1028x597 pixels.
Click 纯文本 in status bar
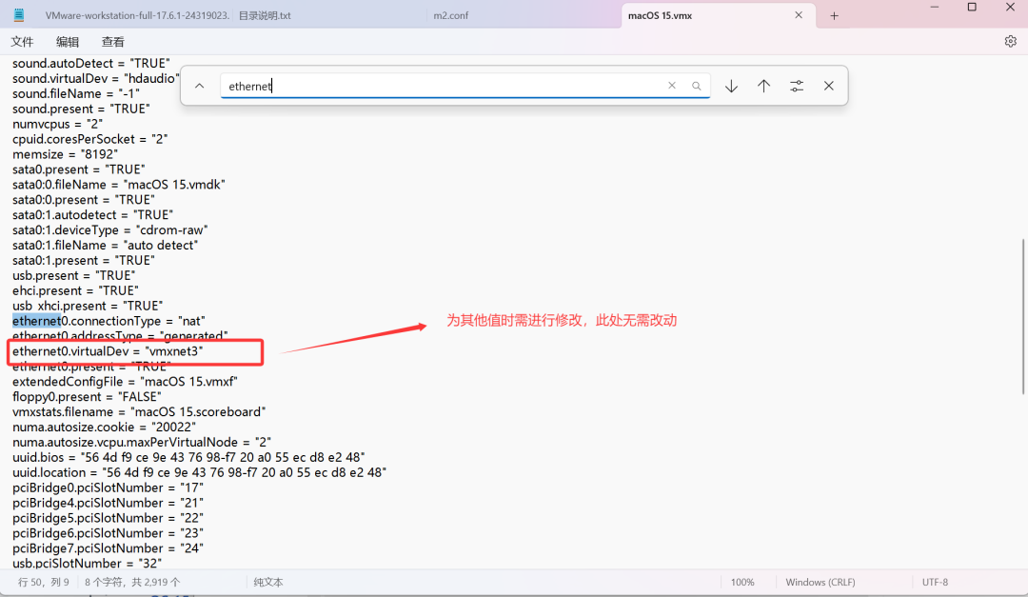point(268,582)
